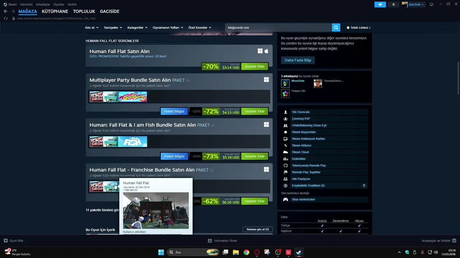Click the store search magnifier button
The width and height of the screenshot is (460, 258).
[x=336, y=28]
